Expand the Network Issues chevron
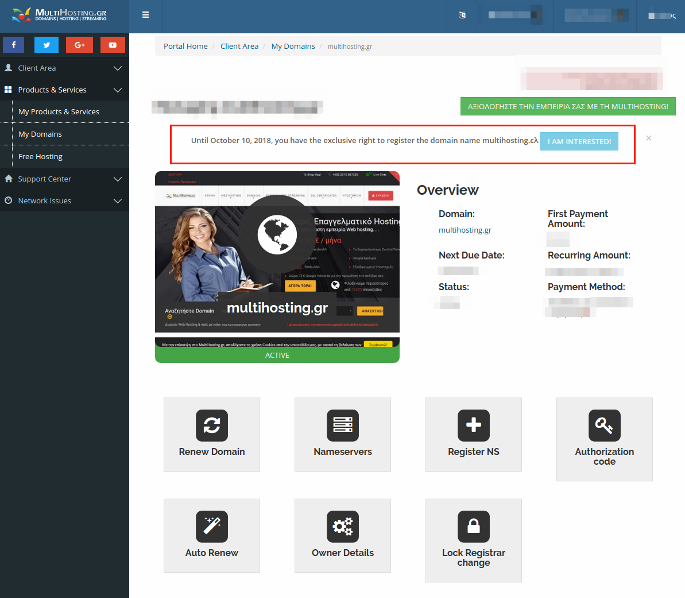This screenshot has height=598, width=685. click(118, 201)
